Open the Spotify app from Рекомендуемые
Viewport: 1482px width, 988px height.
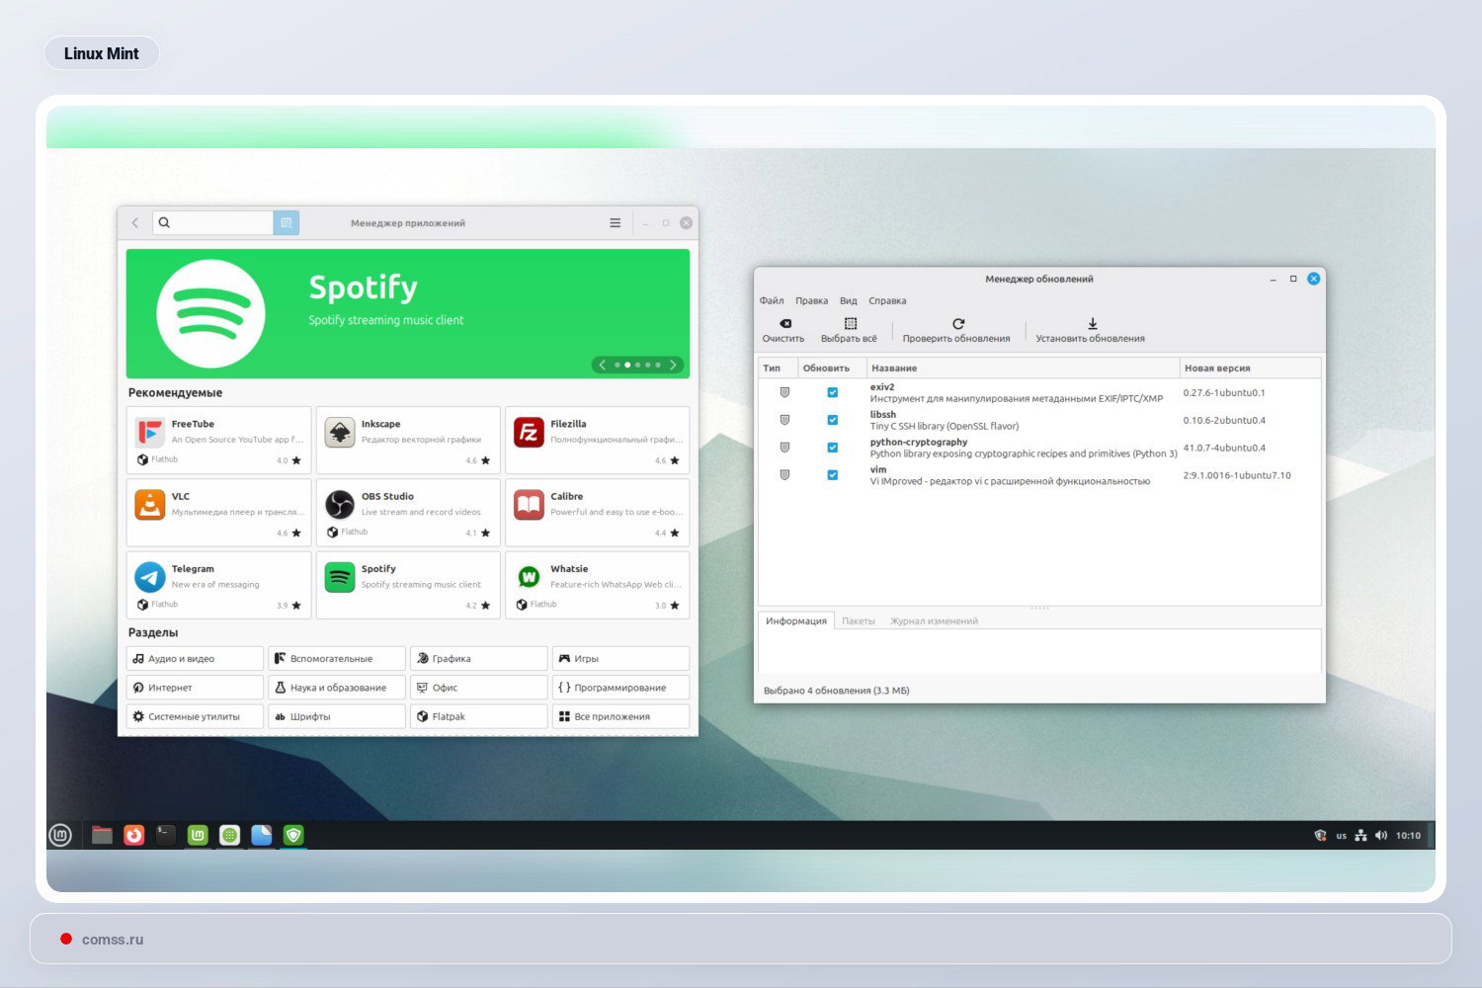click(x=407, y=584)
